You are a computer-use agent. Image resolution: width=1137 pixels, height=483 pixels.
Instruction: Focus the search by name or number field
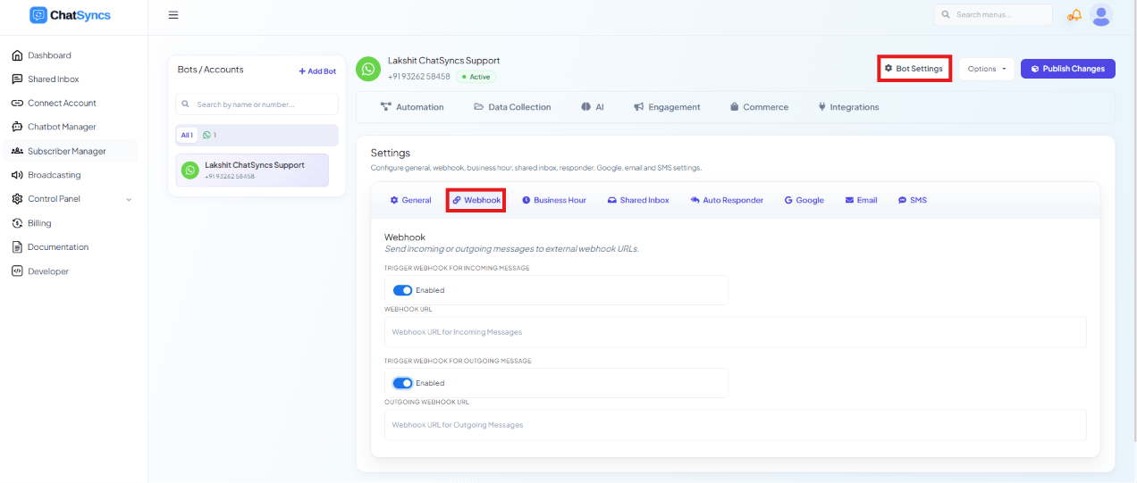click(x=257, y=104)
